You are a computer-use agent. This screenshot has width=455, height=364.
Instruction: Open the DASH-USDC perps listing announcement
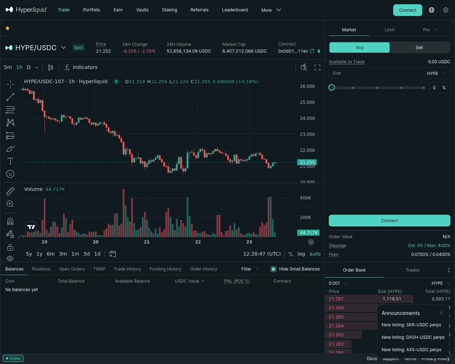click(413, 337)
